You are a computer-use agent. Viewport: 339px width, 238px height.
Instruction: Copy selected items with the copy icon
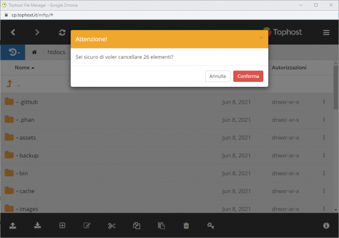click(x=137, y=226)
